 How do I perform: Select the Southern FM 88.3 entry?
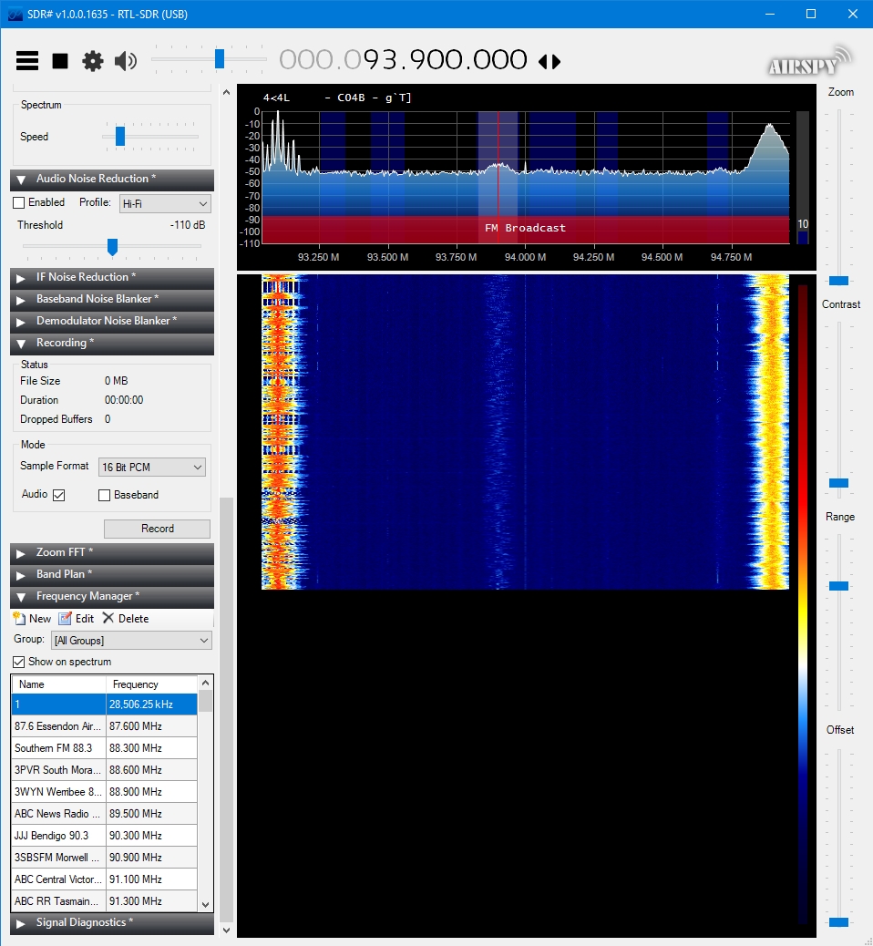point(105,748)
